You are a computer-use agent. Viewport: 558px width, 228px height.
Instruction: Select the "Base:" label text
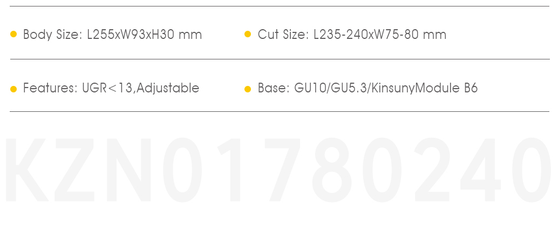(274, 88)
